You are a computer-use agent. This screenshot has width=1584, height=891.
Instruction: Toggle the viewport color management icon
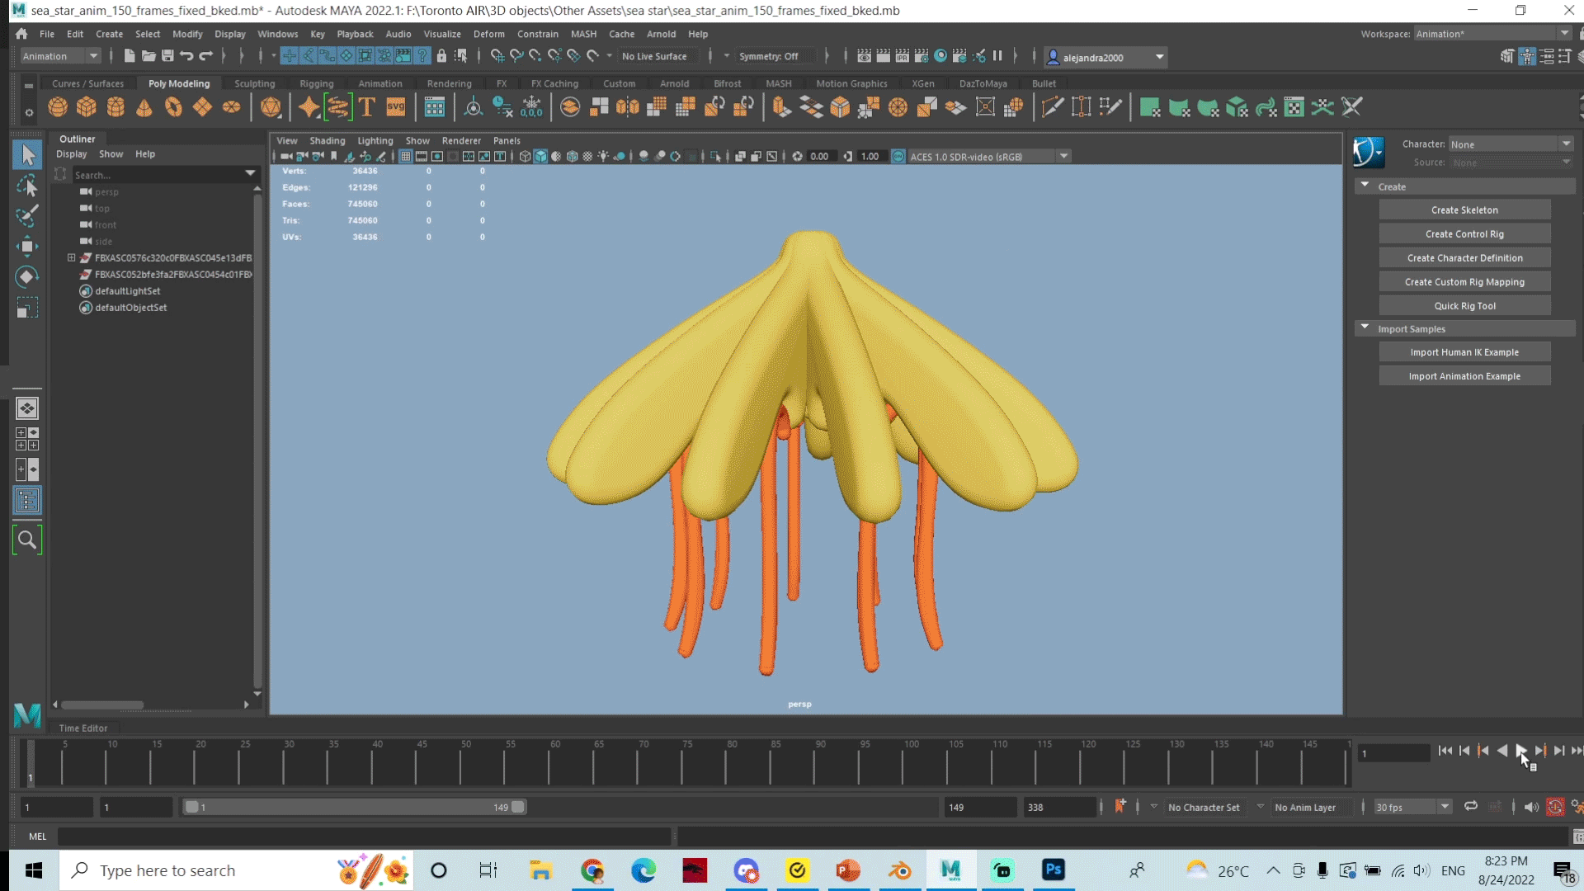[898, 156]
